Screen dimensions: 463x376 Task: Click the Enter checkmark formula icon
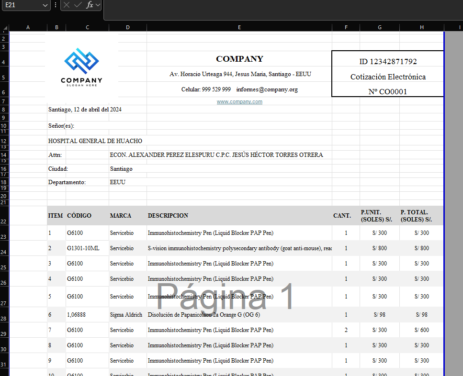pos(78,5)
